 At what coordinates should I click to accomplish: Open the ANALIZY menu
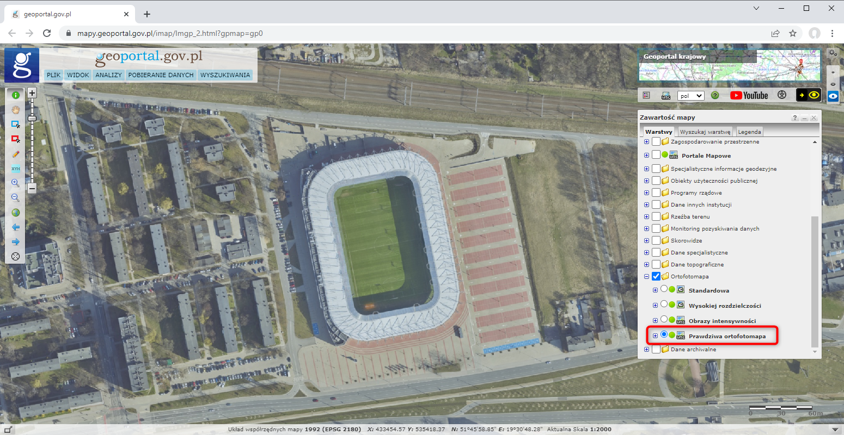coord(108,75)
